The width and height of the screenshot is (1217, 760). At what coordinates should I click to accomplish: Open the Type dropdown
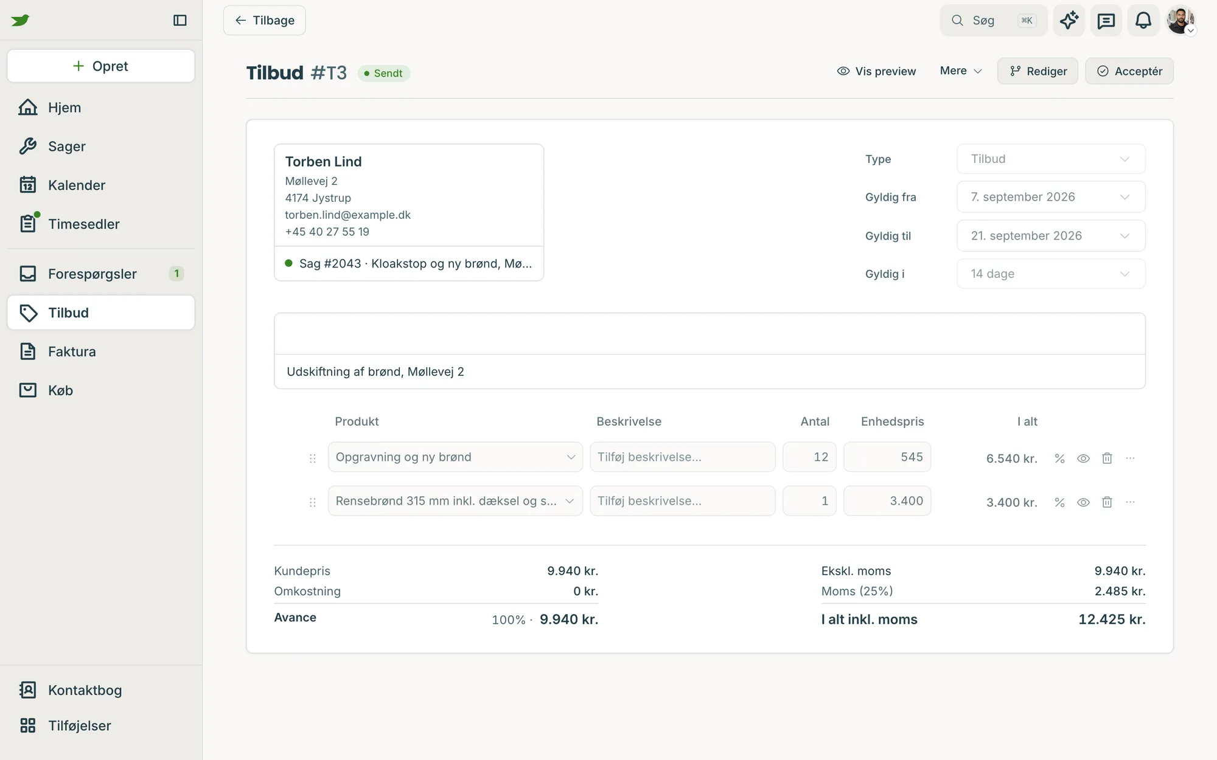click(1051, 159)
